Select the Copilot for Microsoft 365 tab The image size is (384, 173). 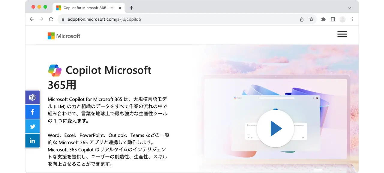click(88, 8)
